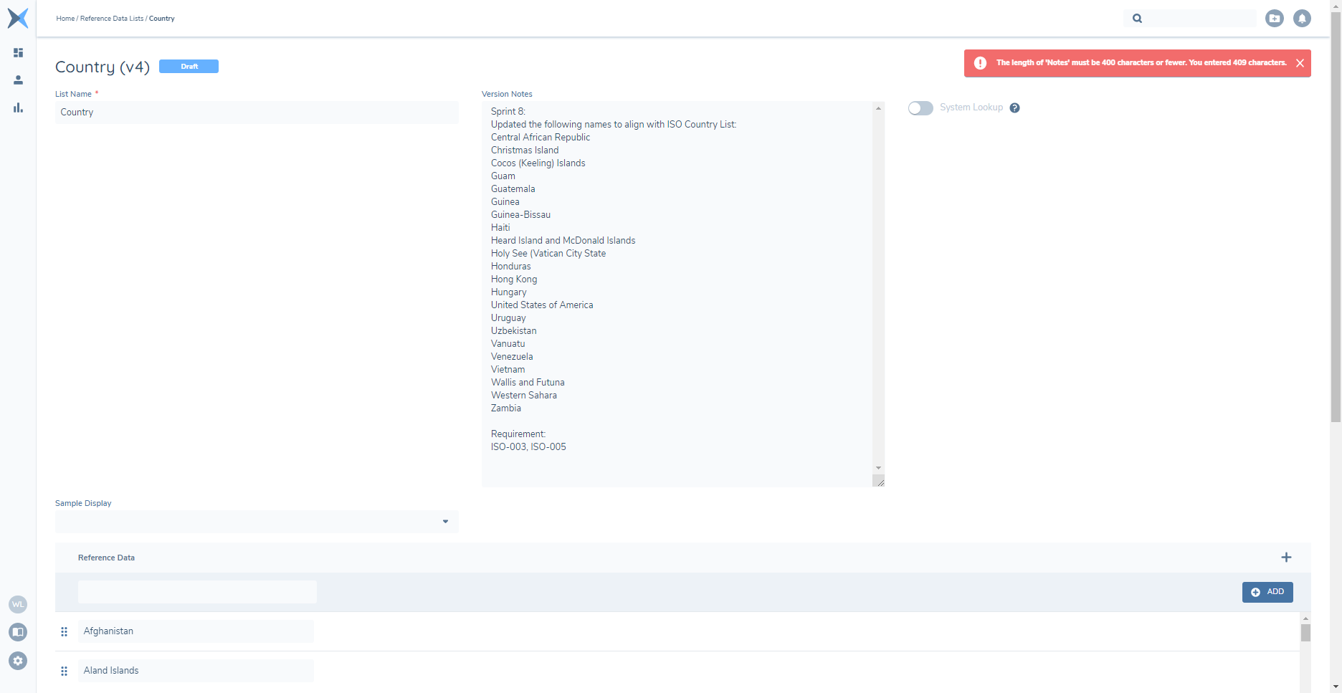Open the settings gear in the sidebar
This screenshot has height=693, width=1342.
(x=18, y=661)
